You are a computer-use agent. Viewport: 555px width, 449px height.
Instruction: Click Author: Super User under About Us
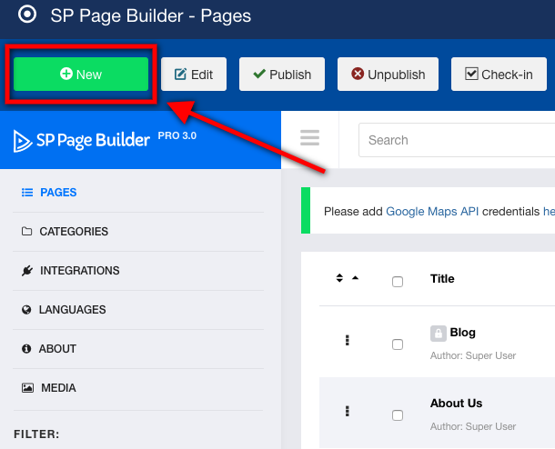(x=473, y=426)
